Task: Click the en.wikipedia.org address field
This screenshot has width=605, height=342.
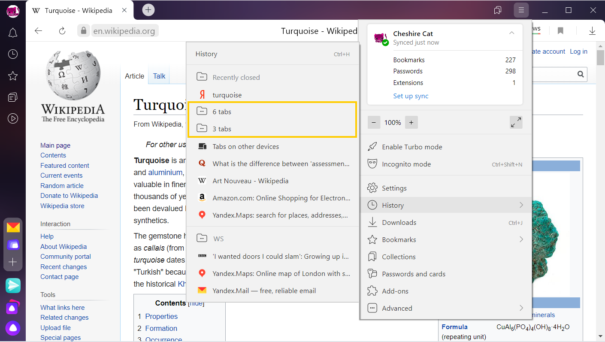Action: [124, 31]
